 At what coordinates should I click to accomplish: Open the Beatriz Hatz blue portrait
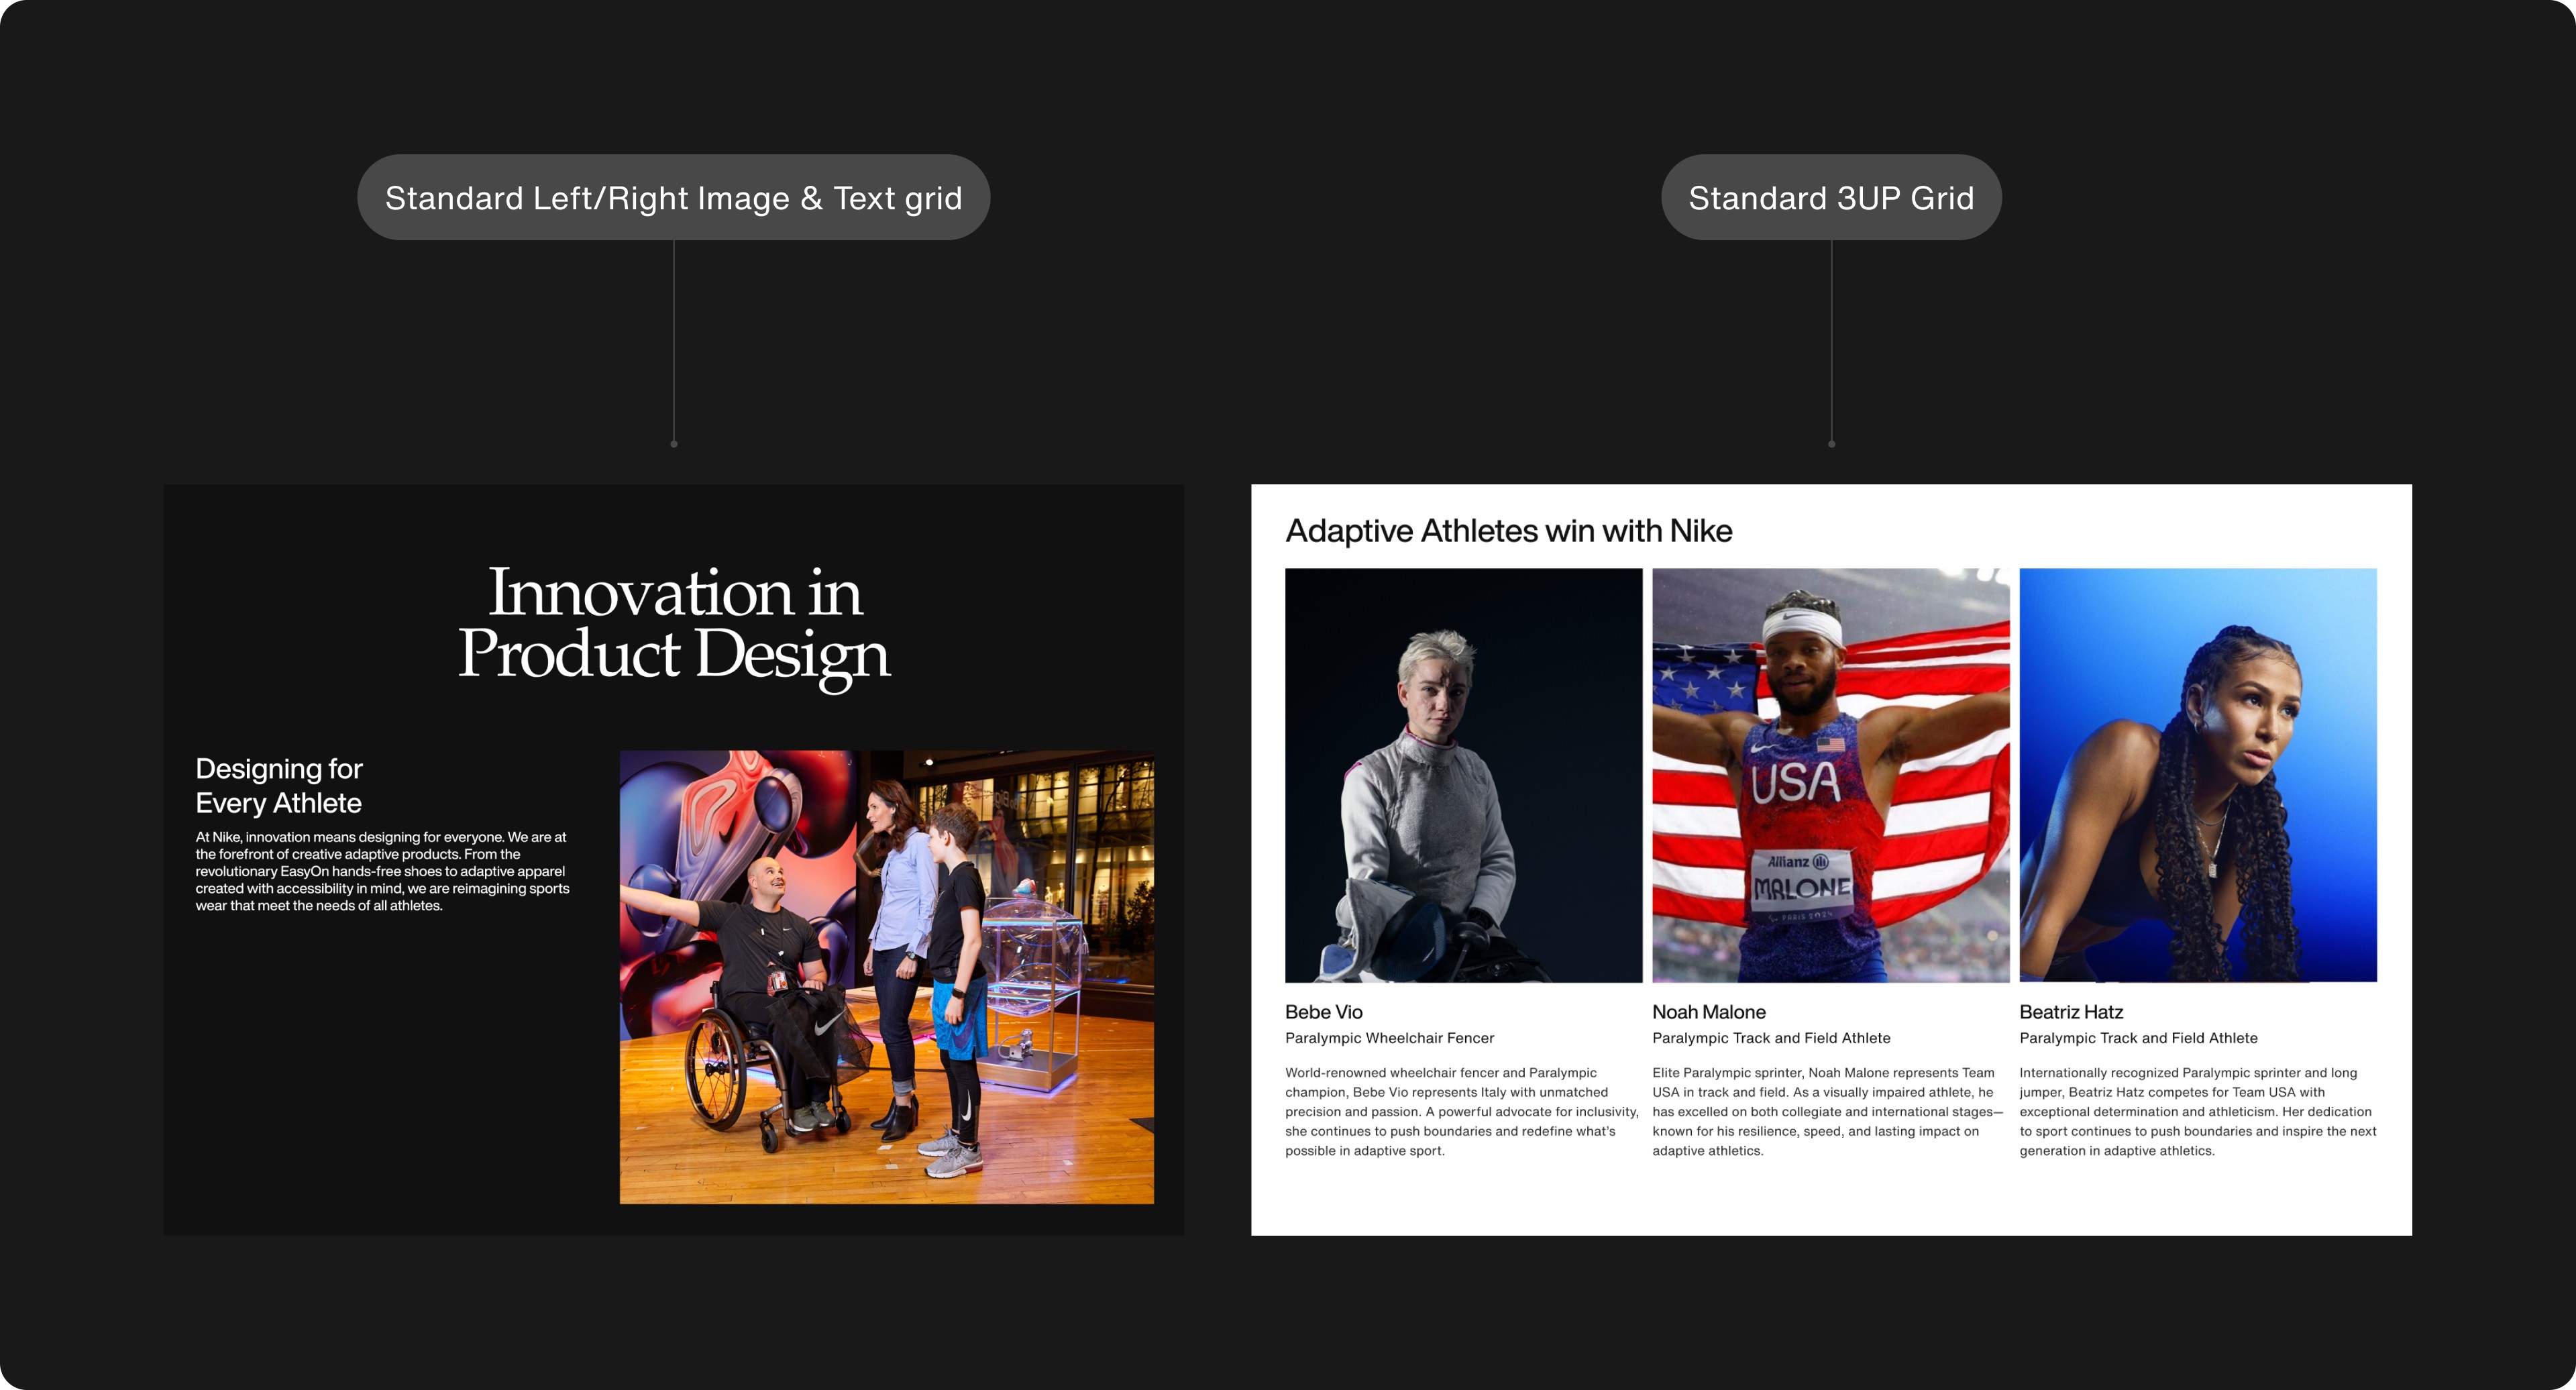pos(2197,775)
